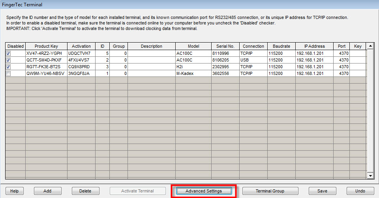Select the USB connection cell

[253, 60]
